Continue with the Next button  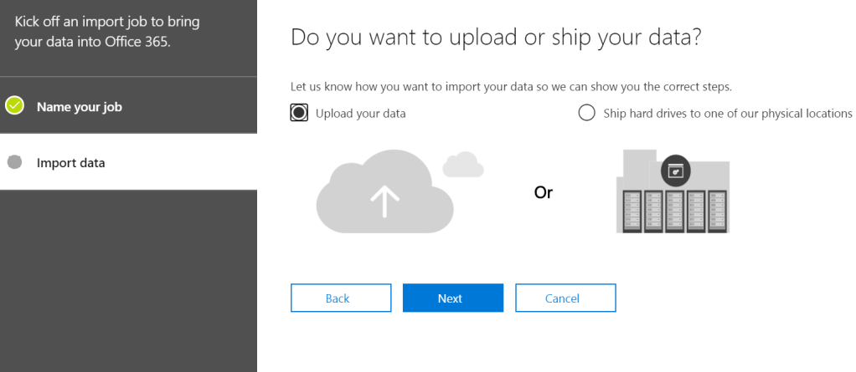pos(452,298)
